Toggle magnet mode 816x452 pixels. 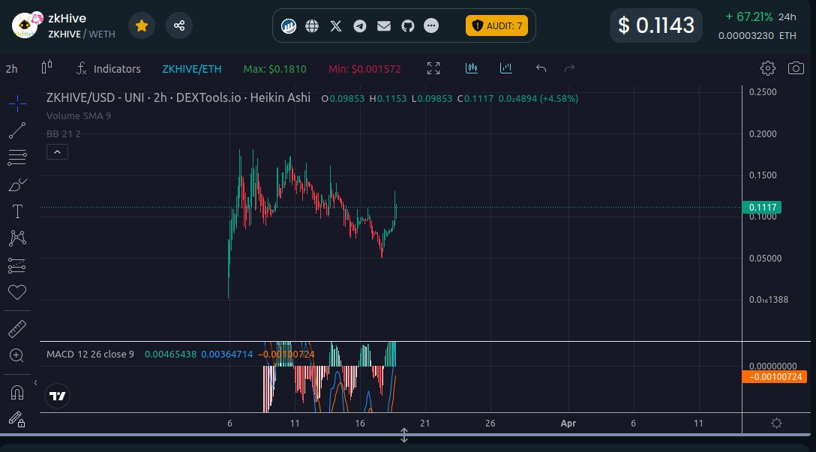point(17,392)
